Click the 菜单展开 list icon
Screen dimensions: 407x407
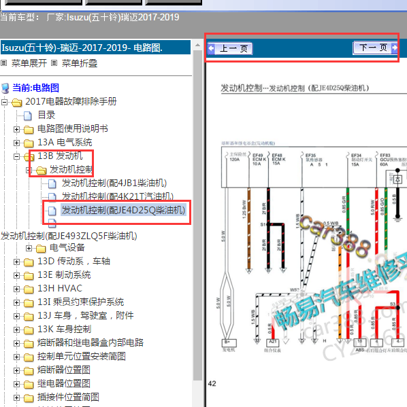[x=3, y=63]
